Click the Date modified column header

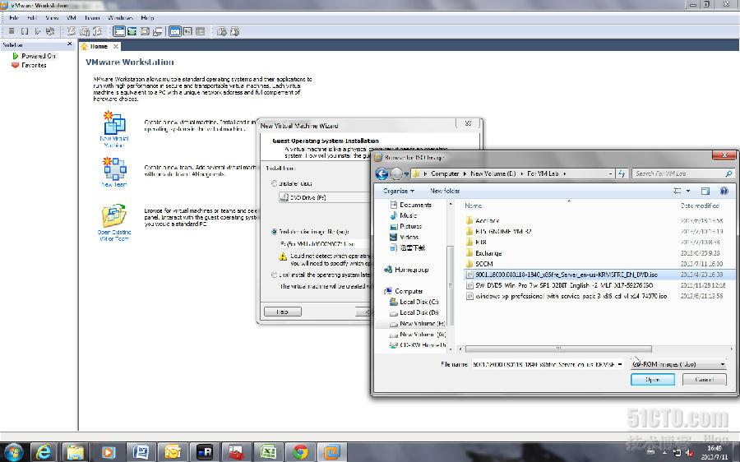[x=700, y=206]
